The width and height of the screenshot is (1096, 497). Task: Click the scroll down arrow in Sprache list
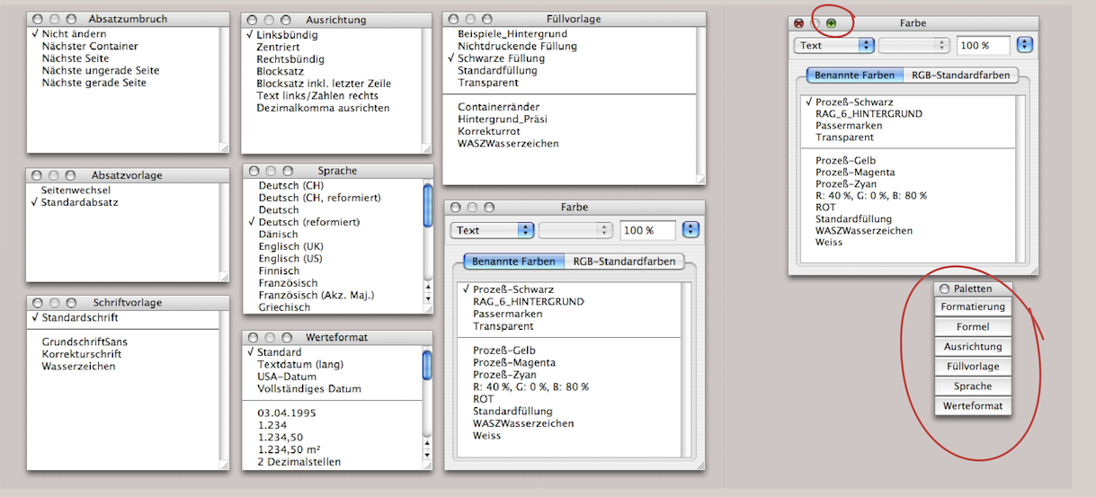427,307
